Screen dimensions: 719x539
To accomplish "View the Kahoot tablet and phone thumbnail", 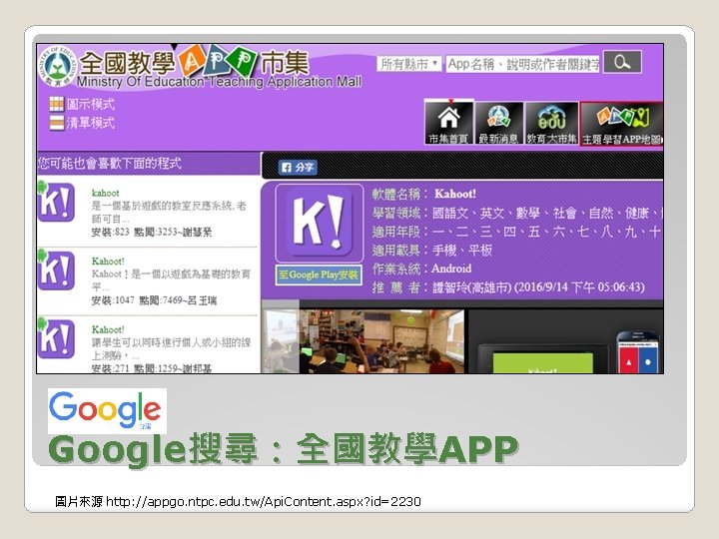I will click(566, 341).
